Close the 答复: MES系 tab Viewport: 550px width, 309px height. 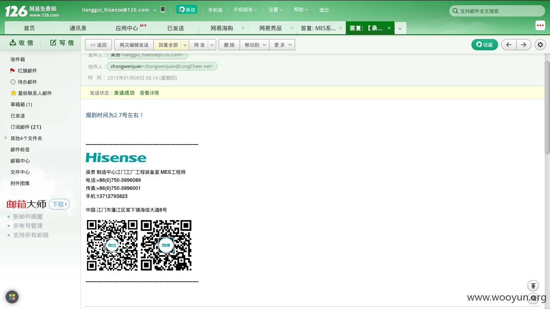[340, 28]
